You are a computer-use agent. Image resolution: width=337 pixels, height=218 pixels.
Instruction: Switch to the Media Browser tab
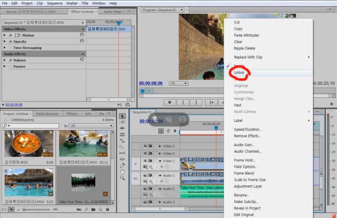pyautogui.click(x=47, y=114)
